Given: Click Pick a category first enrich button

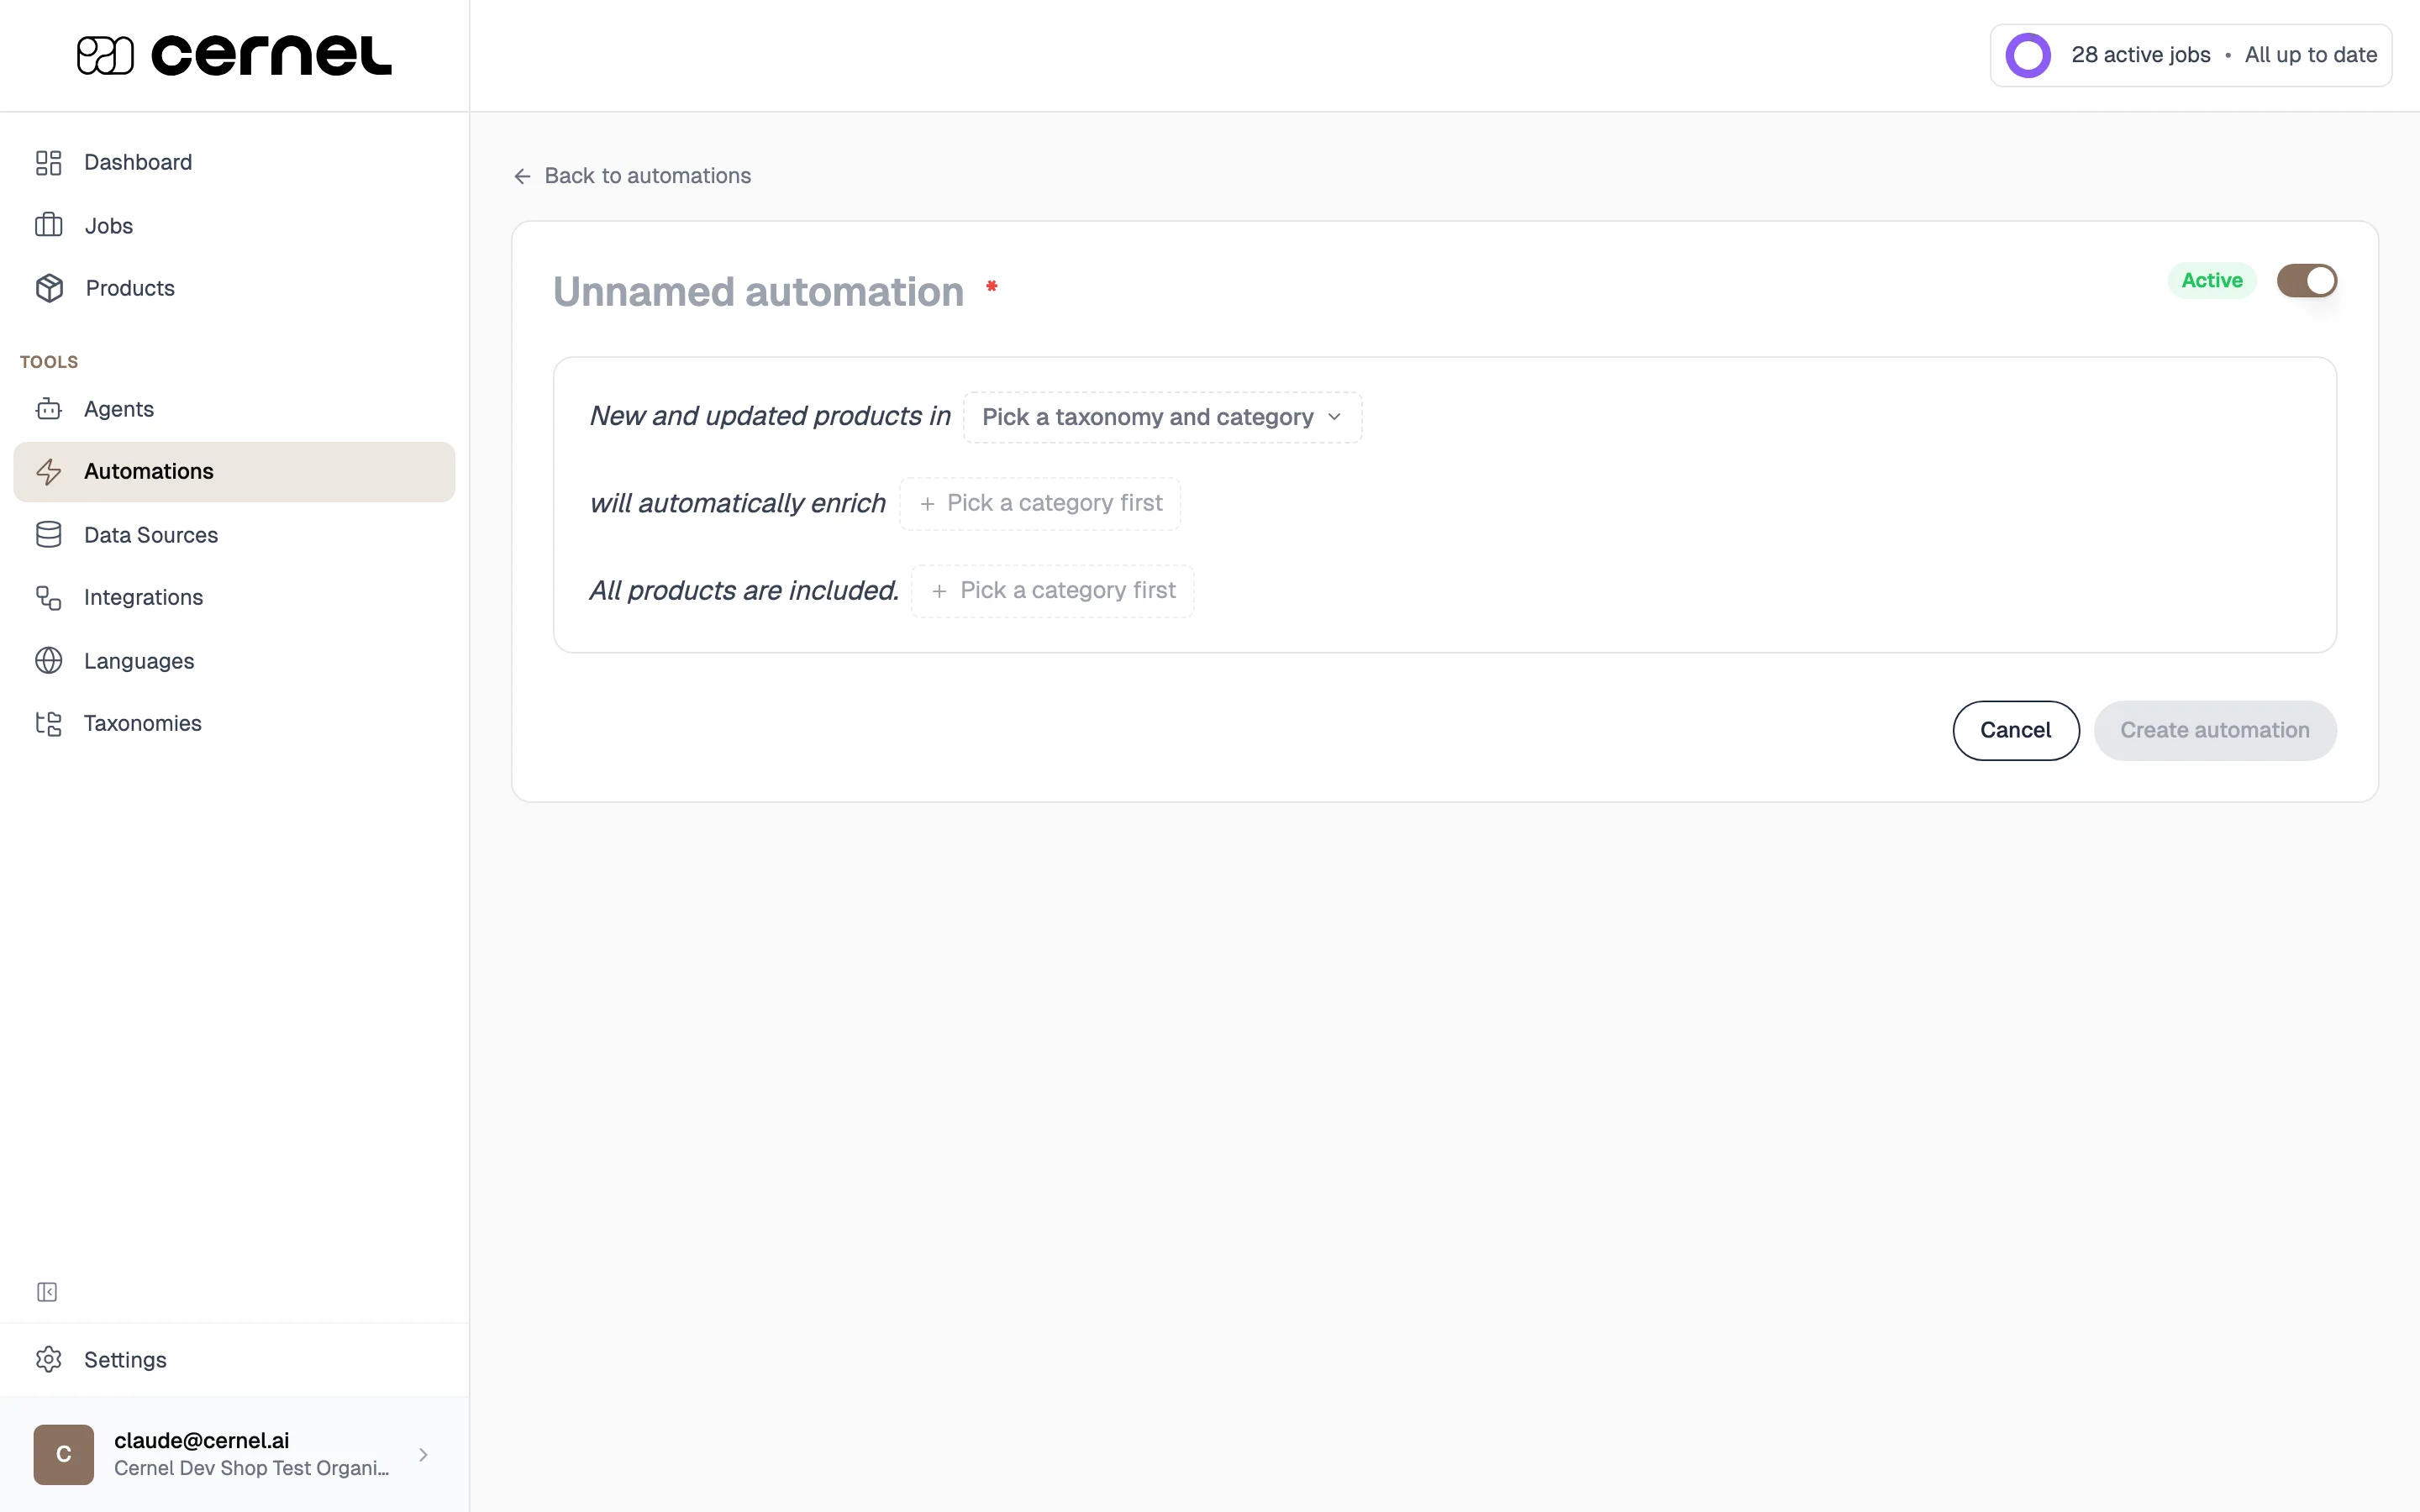Looking at the screenshot, I should [1040, 504].
